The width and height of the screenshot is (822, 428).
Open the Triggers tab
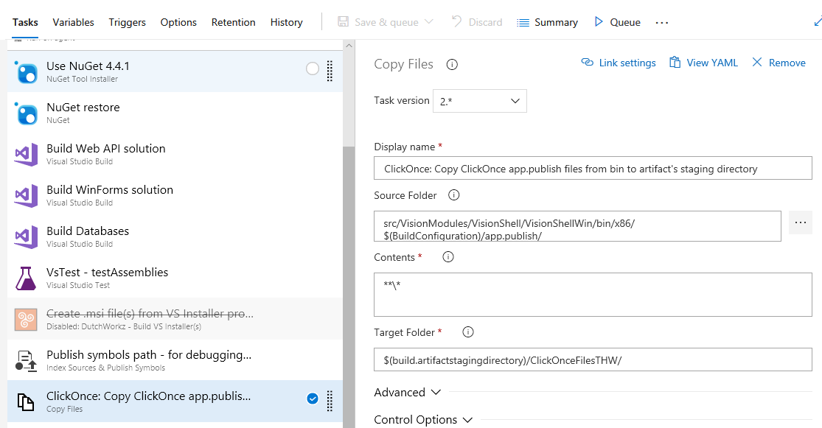coord(127,22)
